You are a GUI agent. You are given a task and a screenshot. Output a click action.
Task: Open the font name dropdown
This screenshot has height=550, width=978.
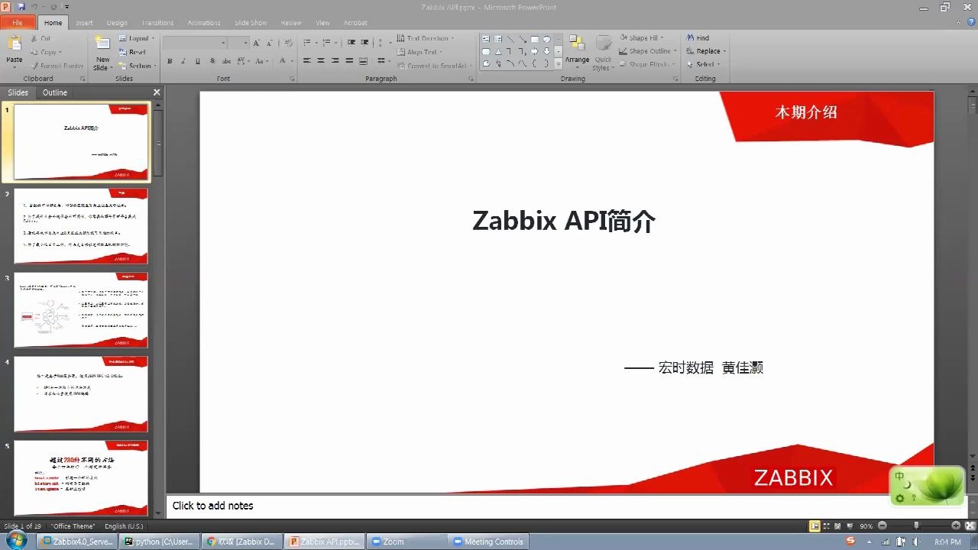click(223, 43)
